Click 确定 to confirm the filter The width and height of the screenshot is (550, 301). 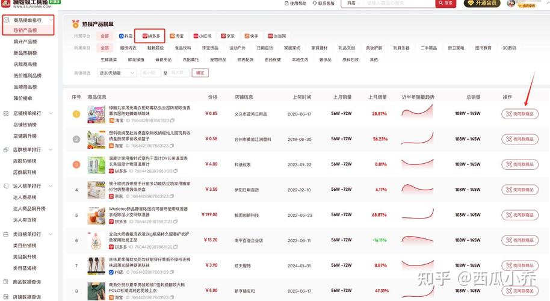(200, 73)
